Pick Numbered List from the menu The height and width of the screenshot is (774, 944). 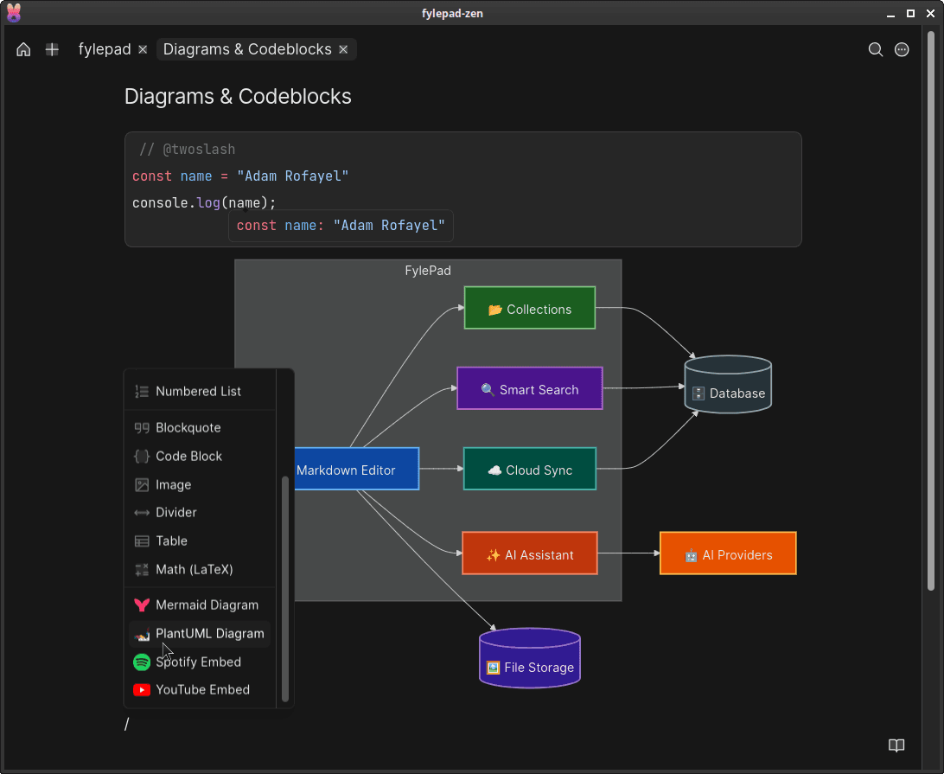200,392
